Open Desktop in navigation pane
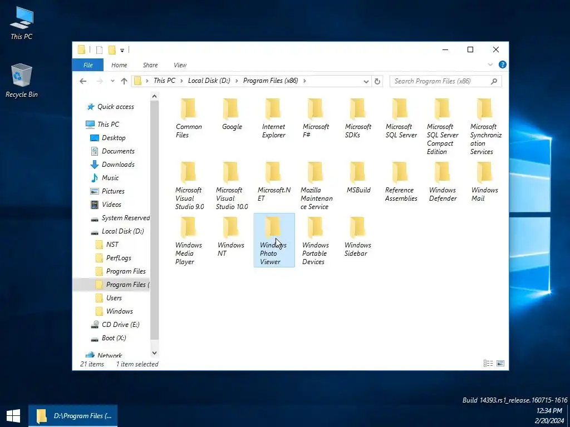Image resolution: width=570 pixels, height=427 pixels. point(108,138)
